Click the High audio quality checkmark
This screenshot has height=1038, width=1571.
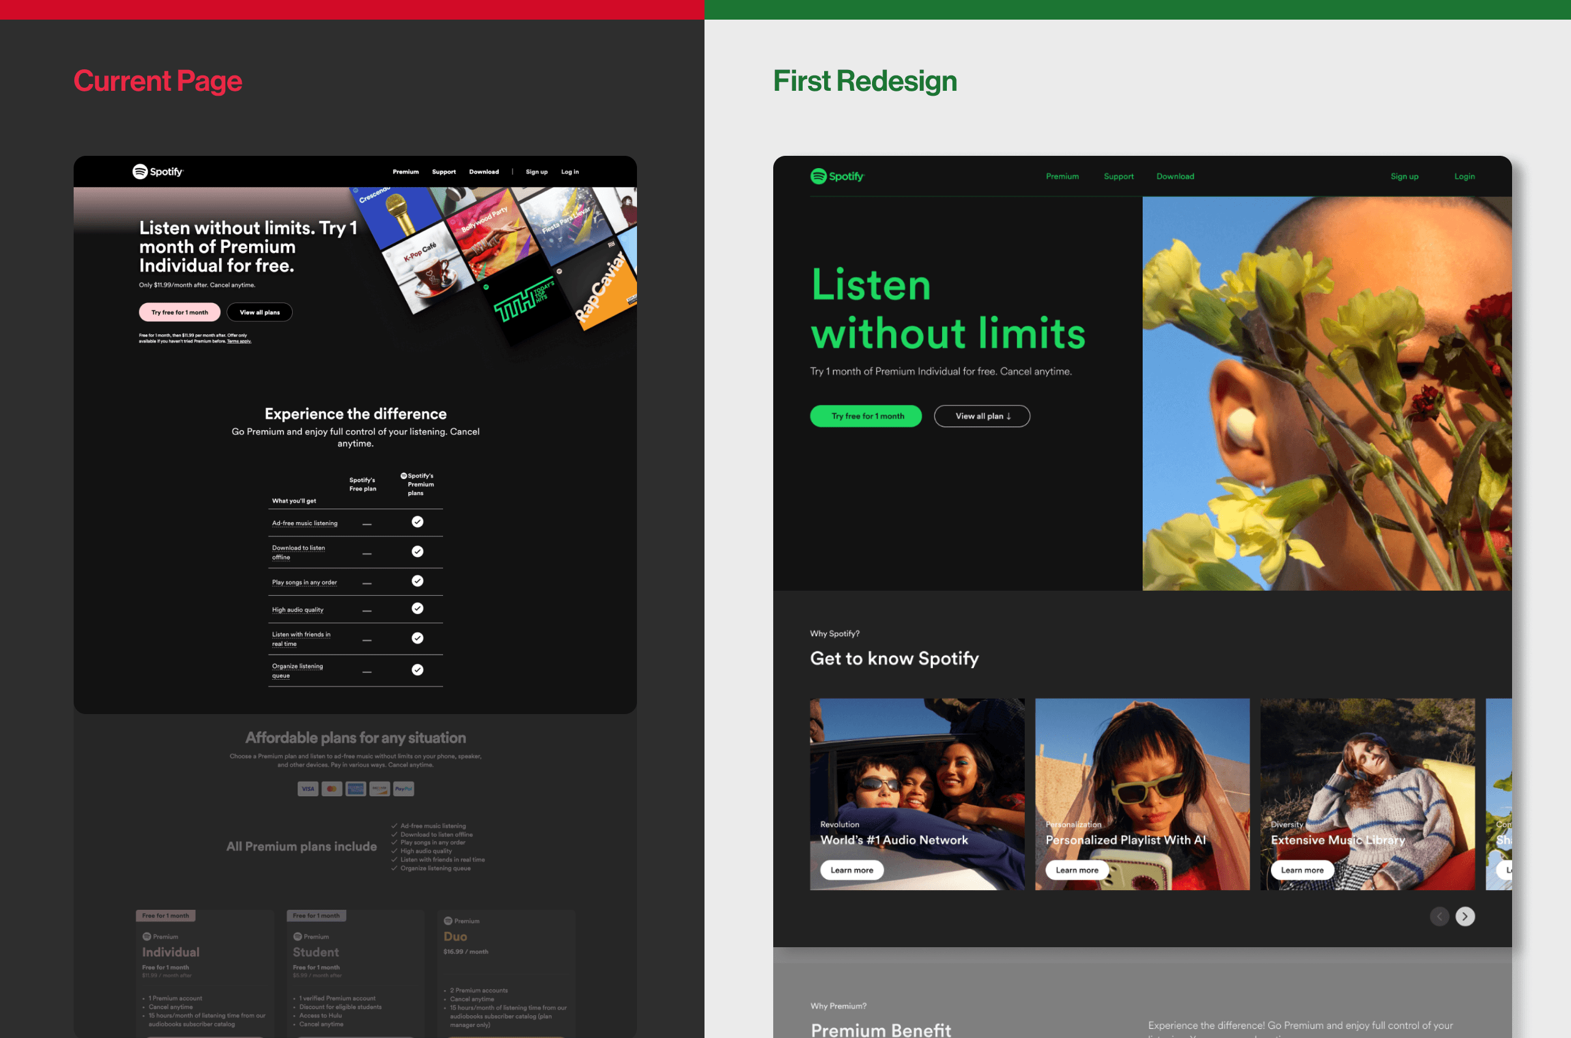coord(417,609)
